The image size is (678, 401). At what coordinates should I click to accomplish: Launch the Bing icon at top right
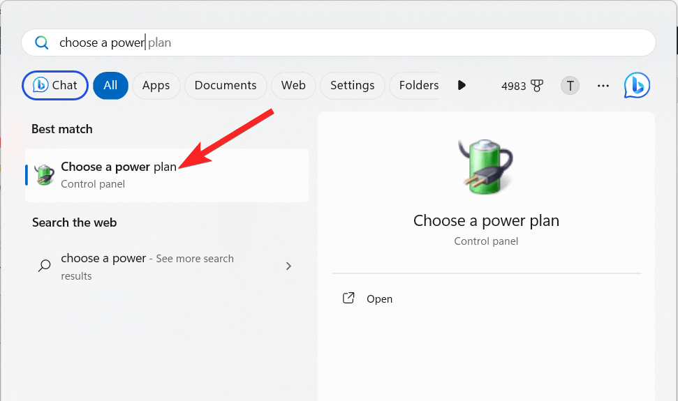pyautogui.click(x=637, y=85)
